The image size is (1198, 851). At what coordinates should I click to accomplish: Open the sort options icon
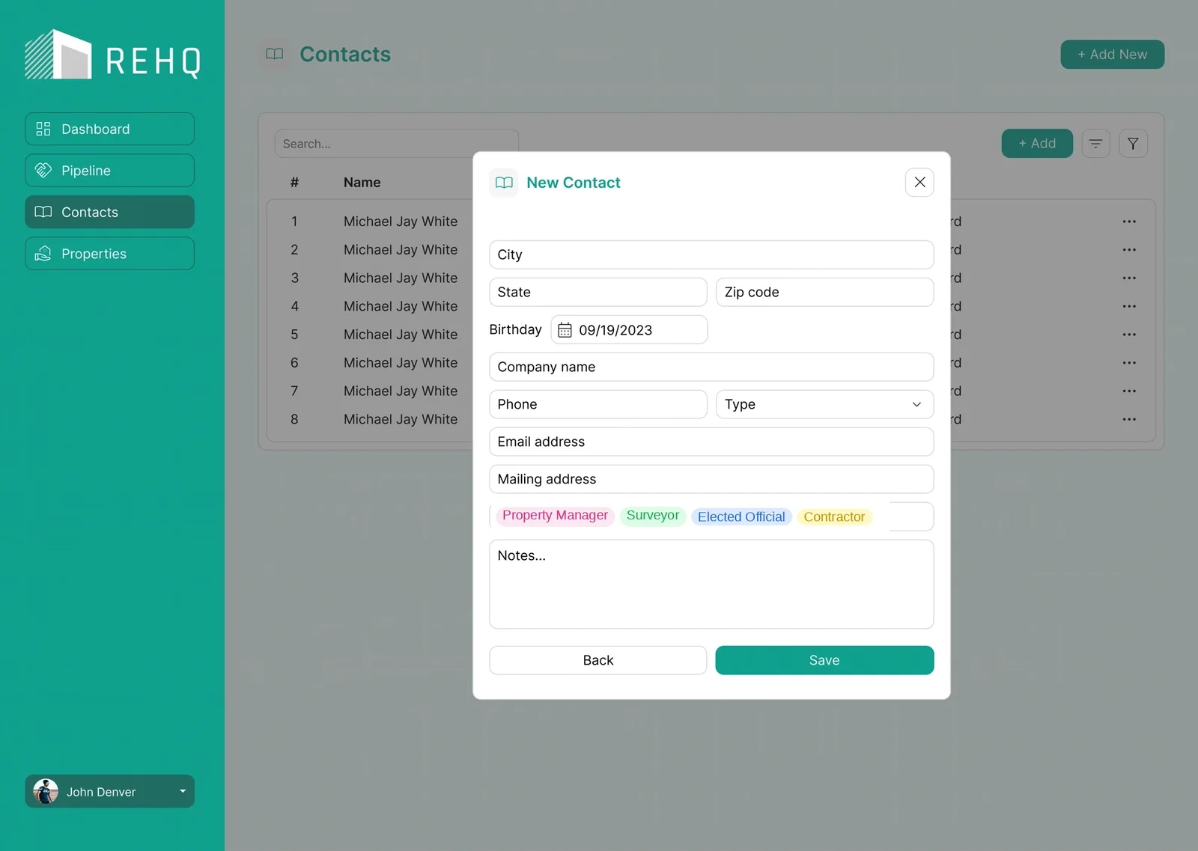tap(1095, 144)
